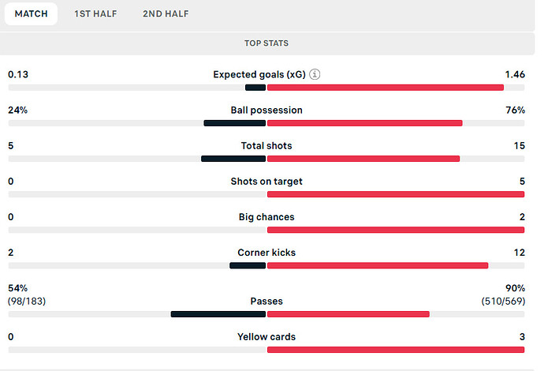This screenshot has height=371, width=544.
Task: Click the (98/183) passes figure
Action: 27,302
